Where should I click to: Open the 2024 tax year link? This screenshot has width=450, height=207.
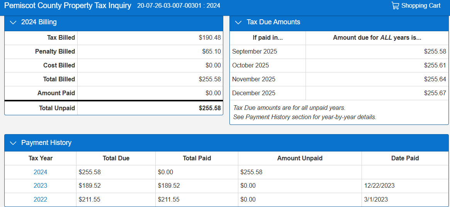click(x=40, y=172)
